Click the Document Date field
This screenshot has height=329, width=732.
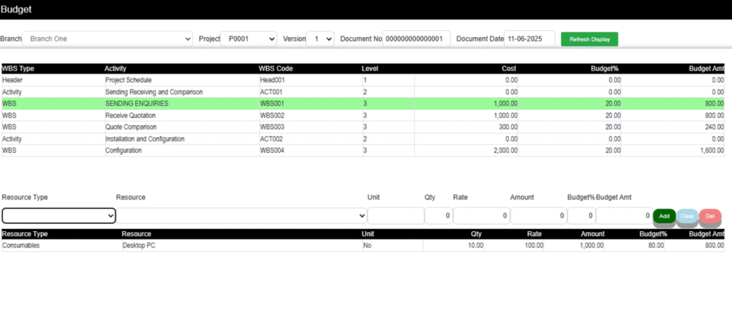point(529,39)
